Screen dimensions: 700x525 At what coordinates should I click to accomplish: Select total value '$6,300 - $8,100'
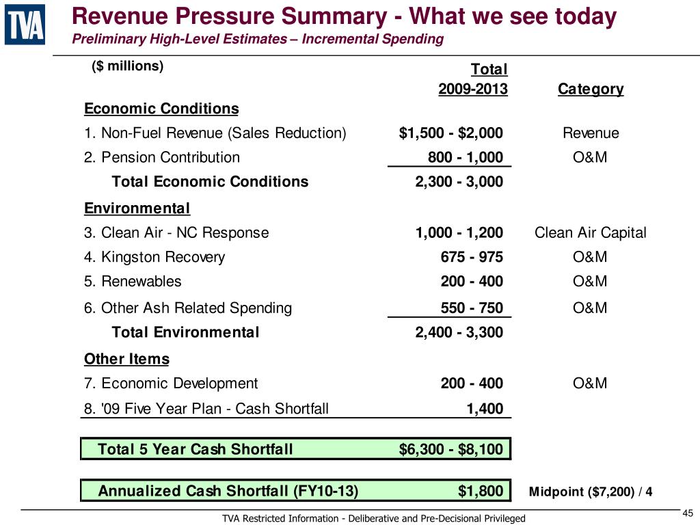451,449
